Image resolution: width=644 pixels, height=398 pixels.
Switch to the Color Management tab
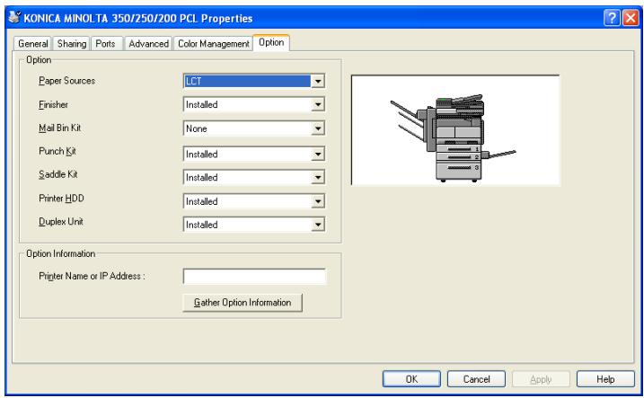(213, 43)
